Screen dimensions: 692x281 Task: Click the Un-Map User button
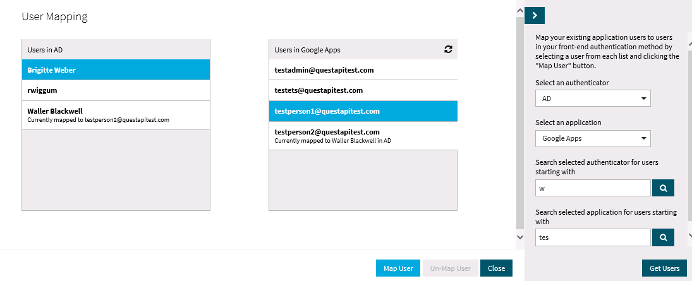450,268
